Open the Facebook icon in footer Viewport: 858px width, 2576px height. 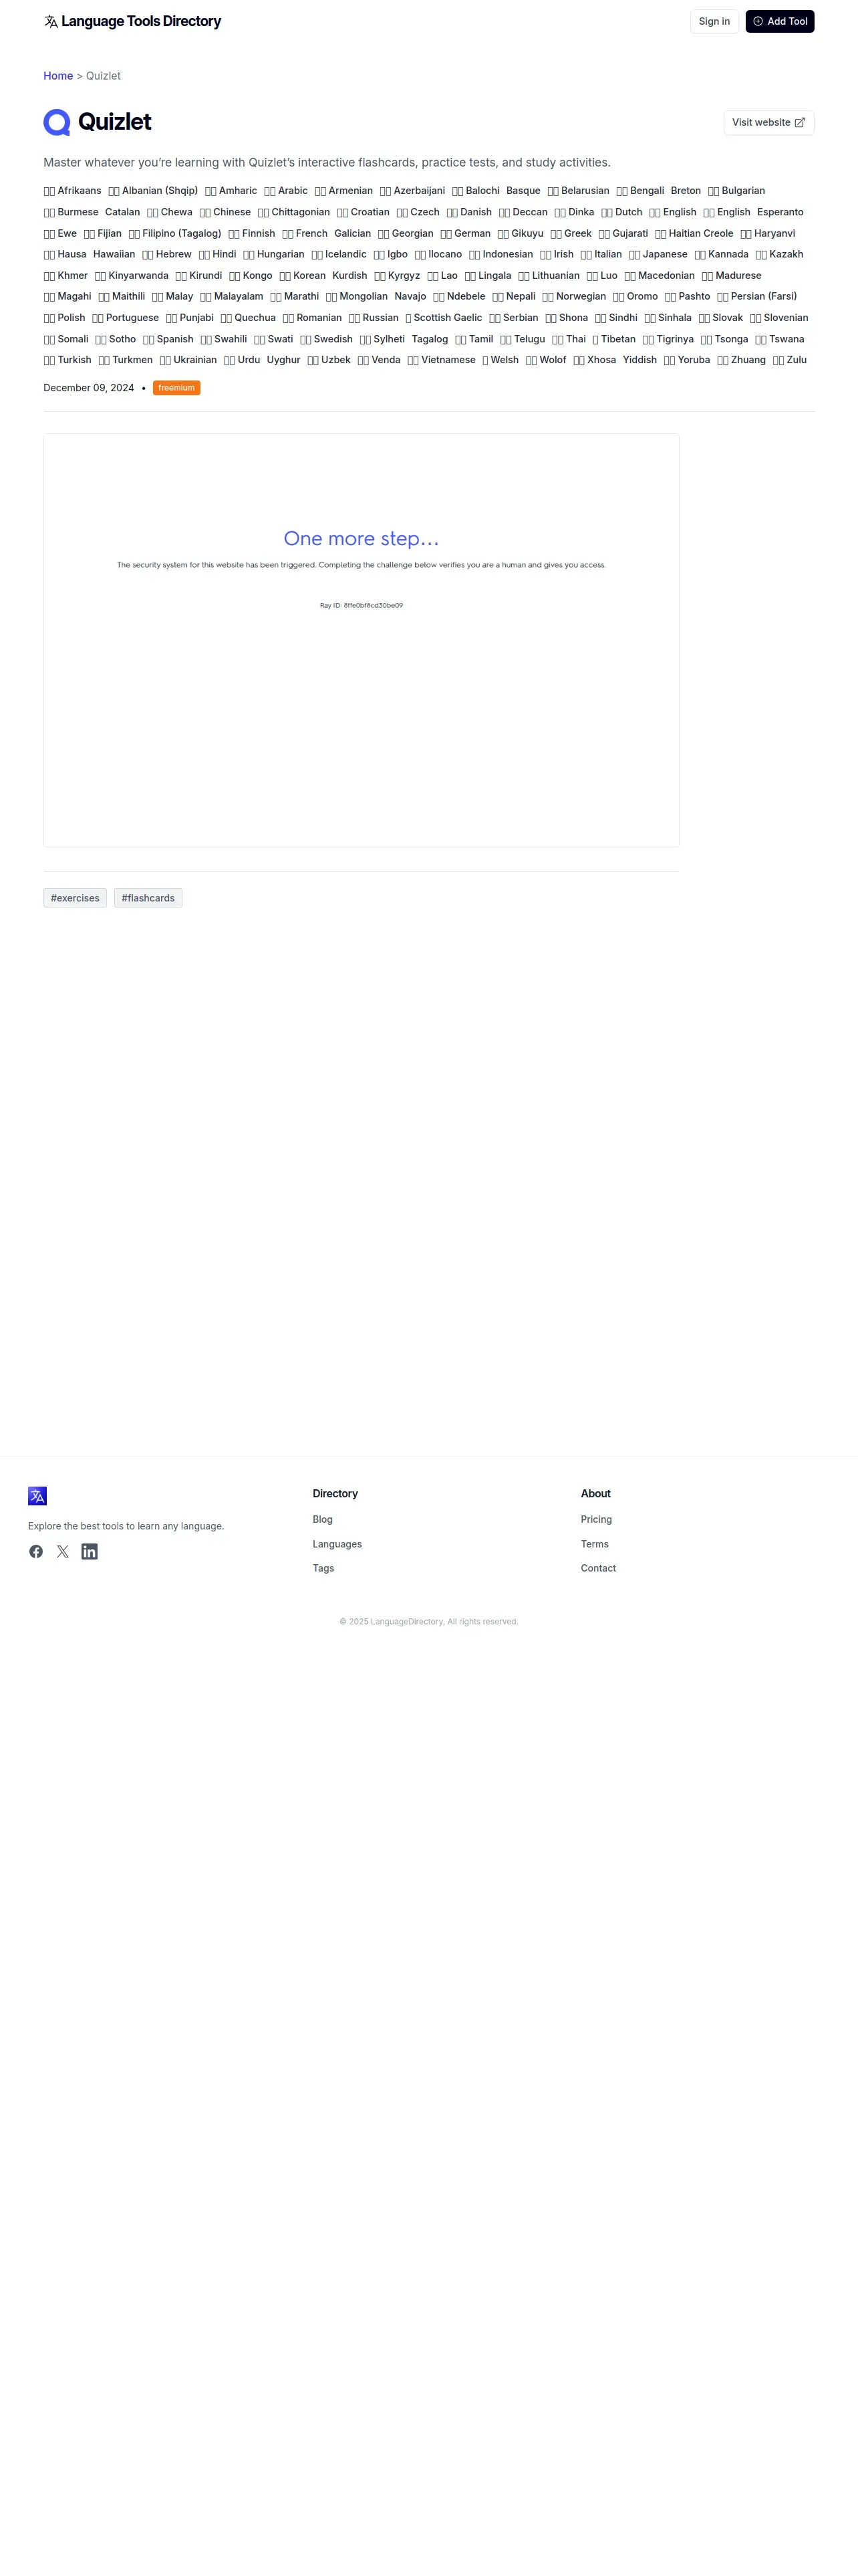36,1551
